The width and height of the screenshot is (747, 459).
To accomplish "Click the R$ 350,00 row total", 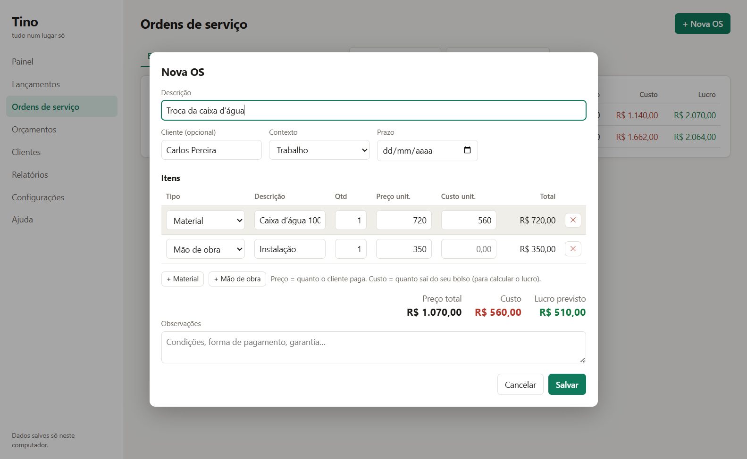I will pos(537,249).
